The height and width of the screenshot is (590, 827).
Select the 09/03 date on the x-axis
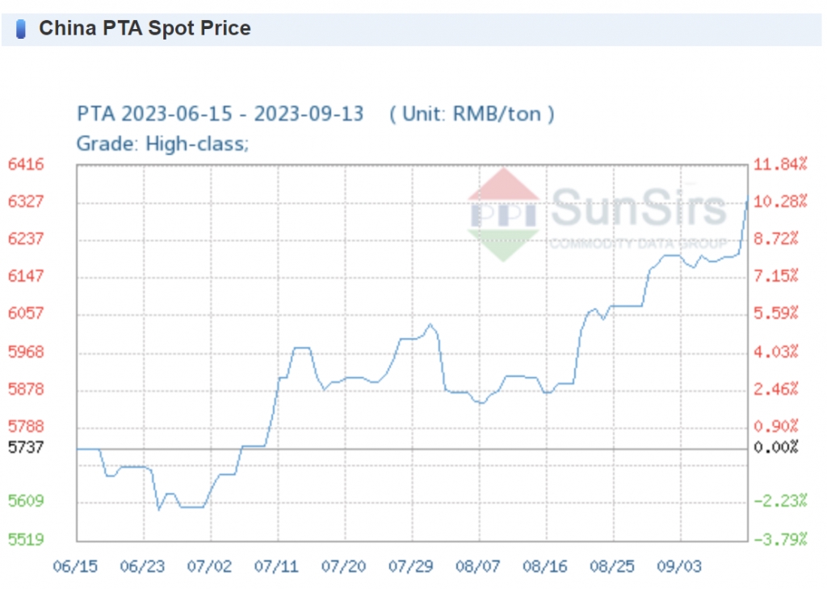680,567
